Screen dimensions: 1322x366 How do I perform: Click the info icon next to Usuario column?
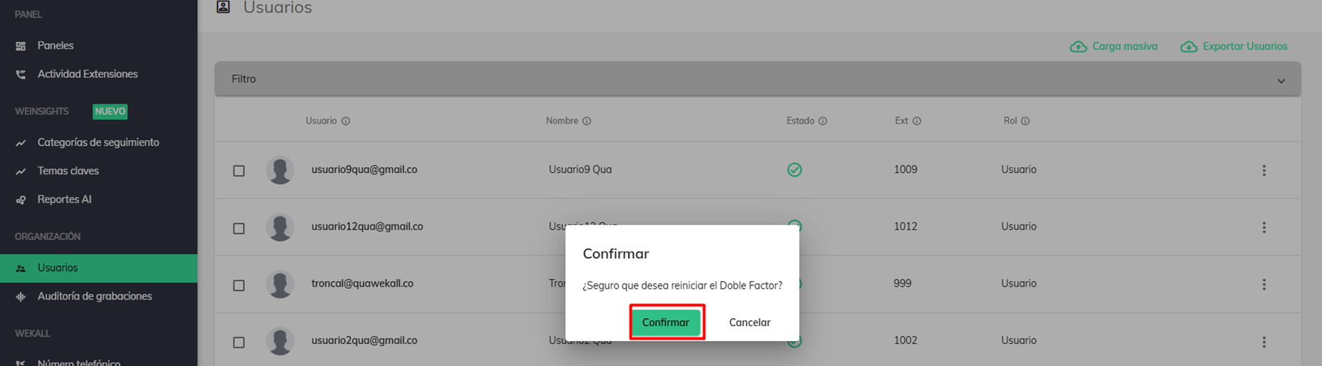[x=346, y=121]
